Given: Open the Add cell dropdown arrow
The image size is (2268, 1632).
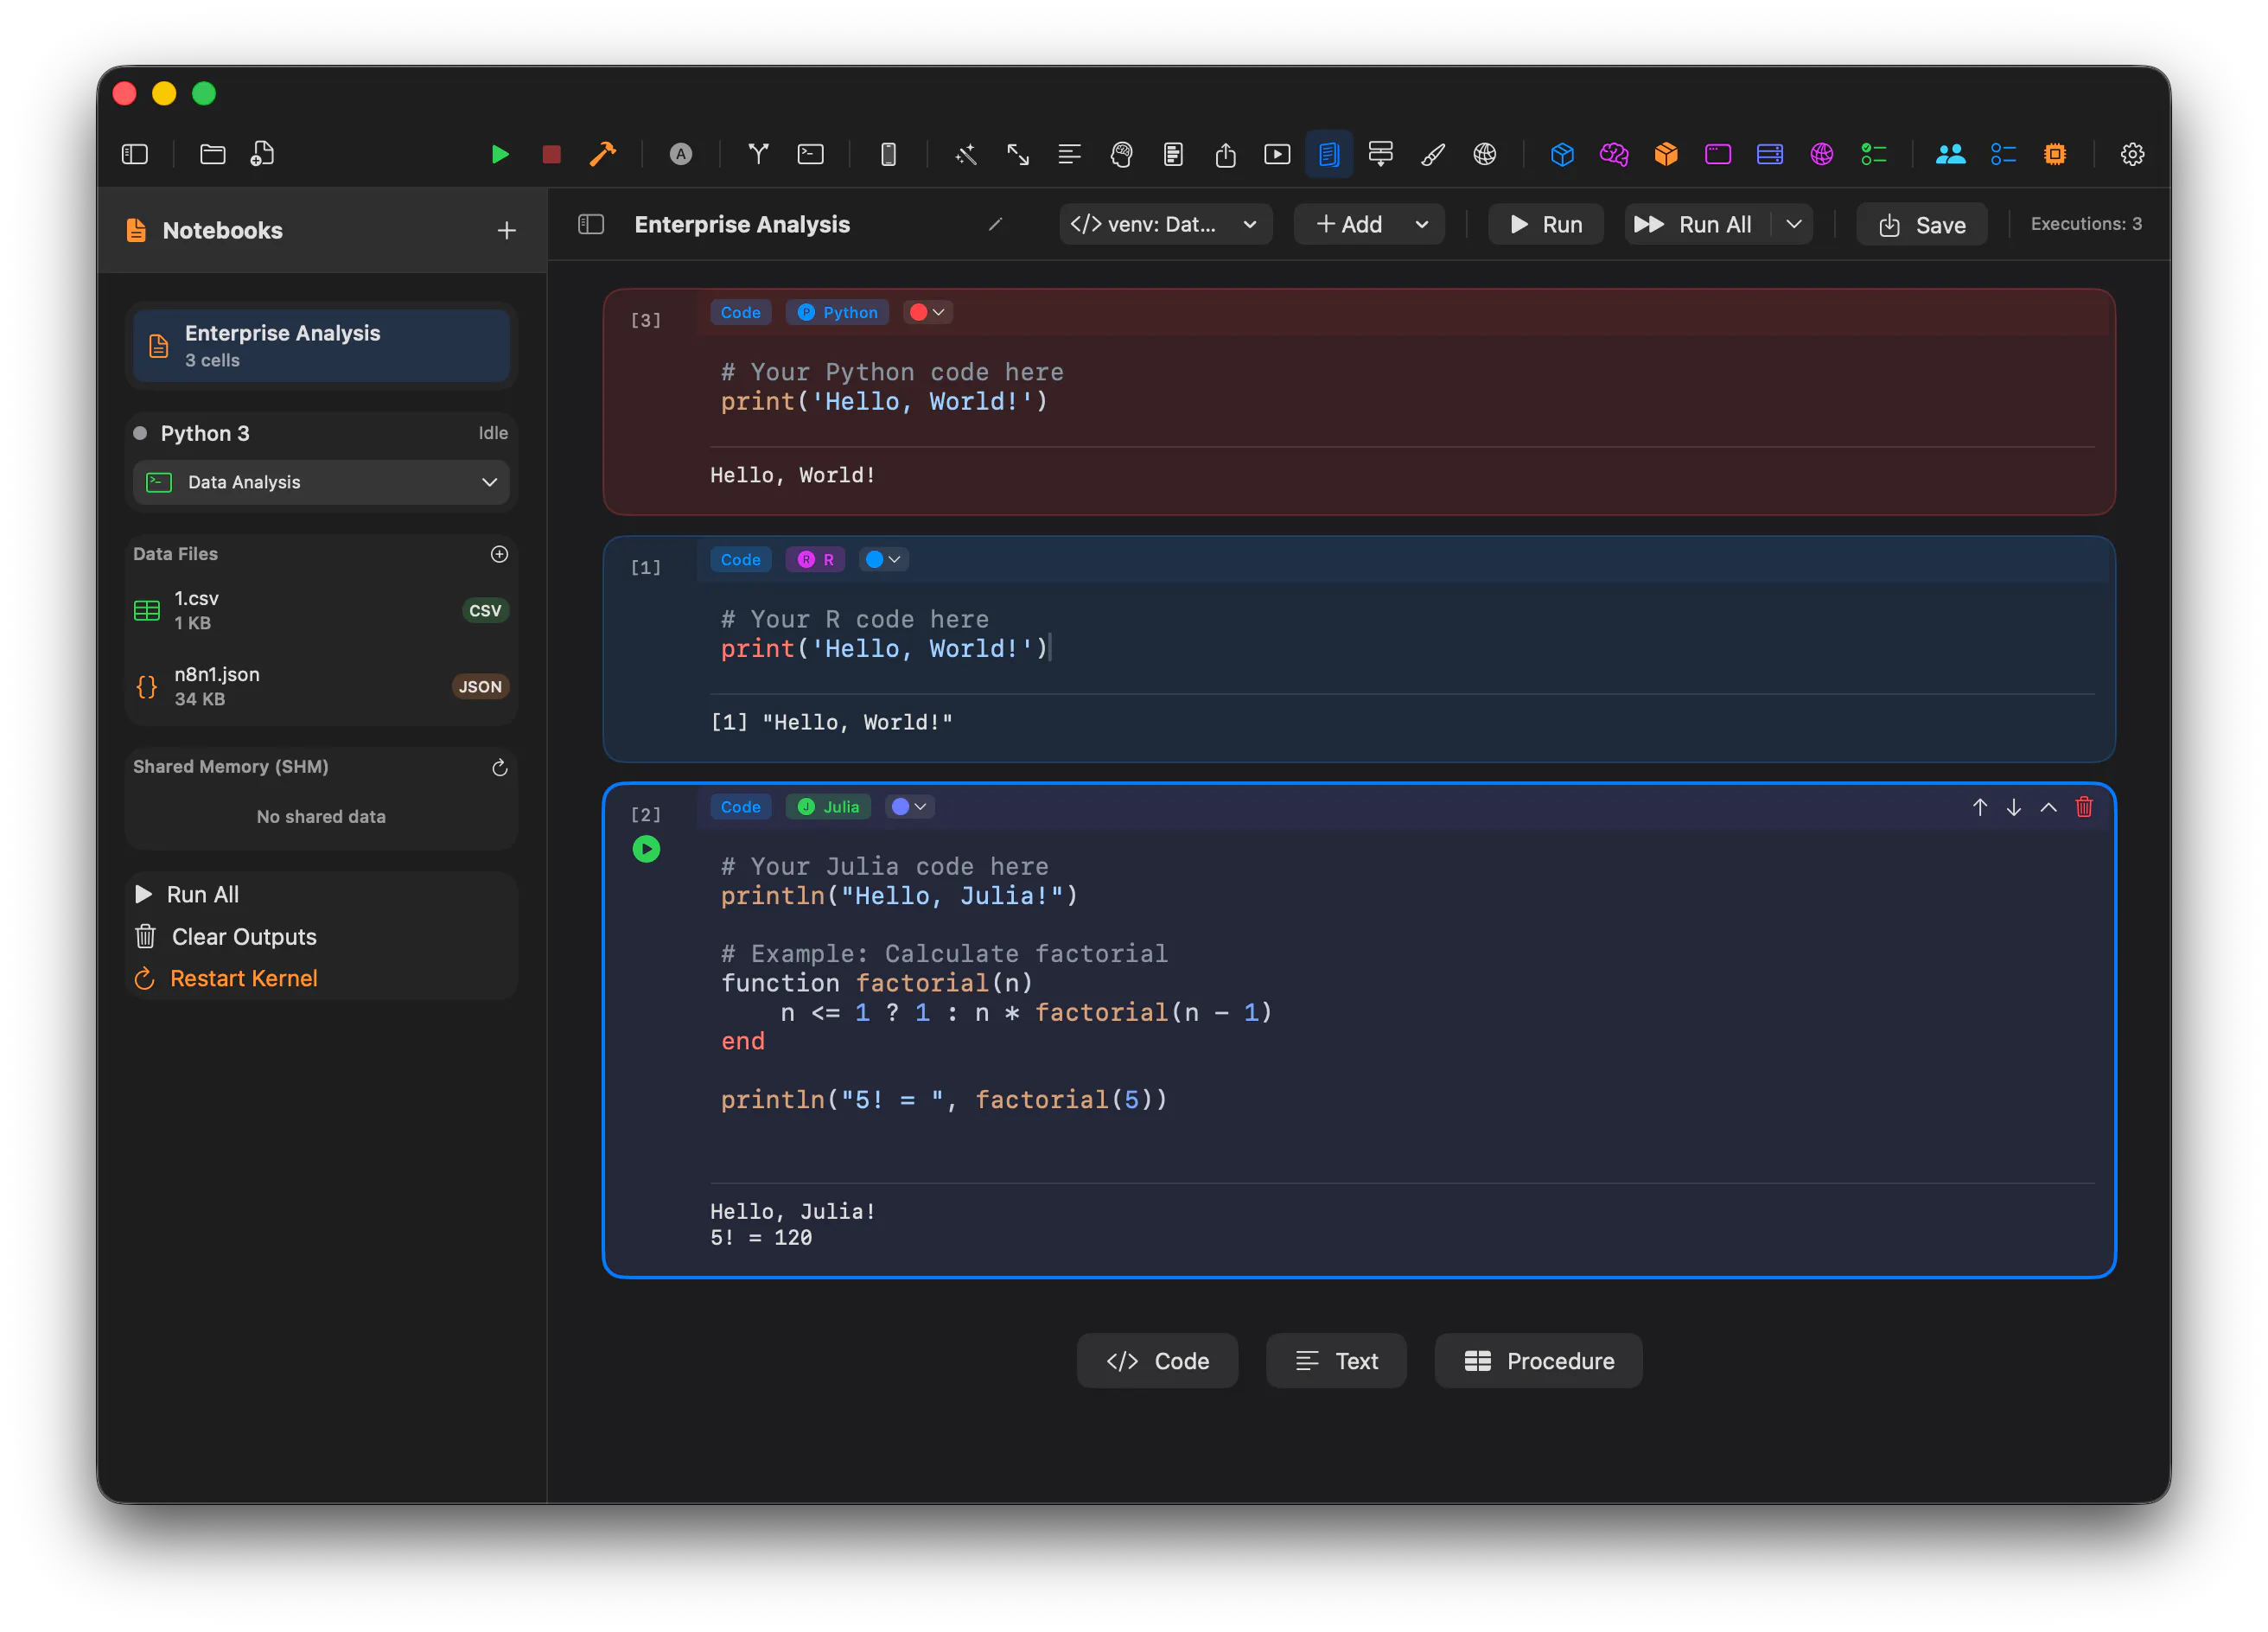Looking at the screenshot, I should (x=1422, y=225).
